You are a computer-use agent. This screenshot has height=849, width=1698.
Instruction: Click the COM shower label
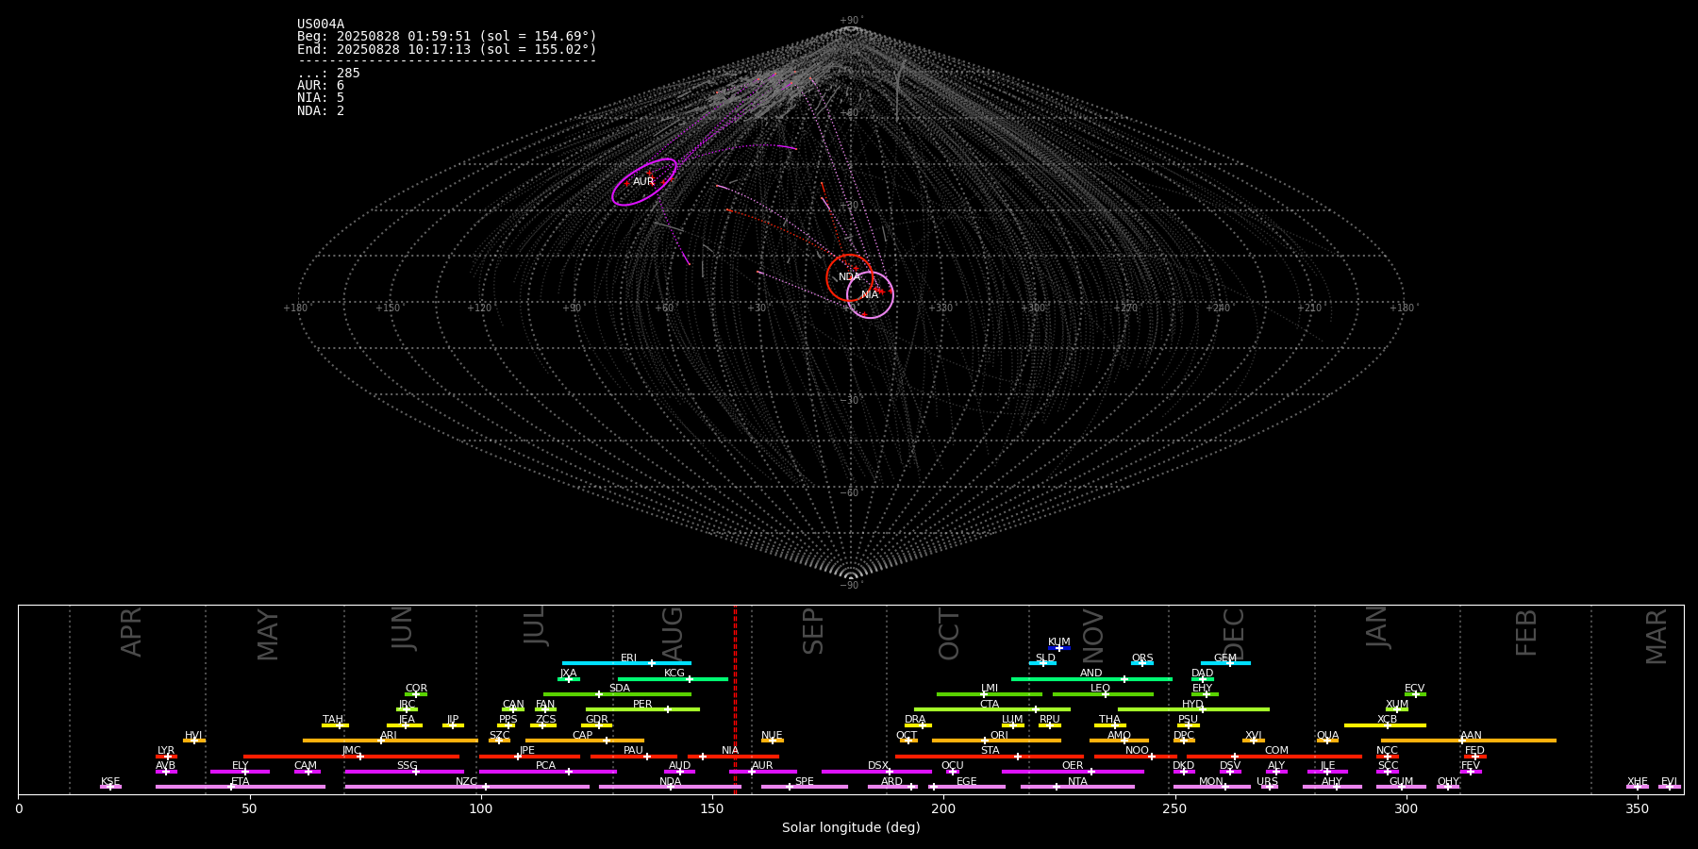coord(1277,751)
